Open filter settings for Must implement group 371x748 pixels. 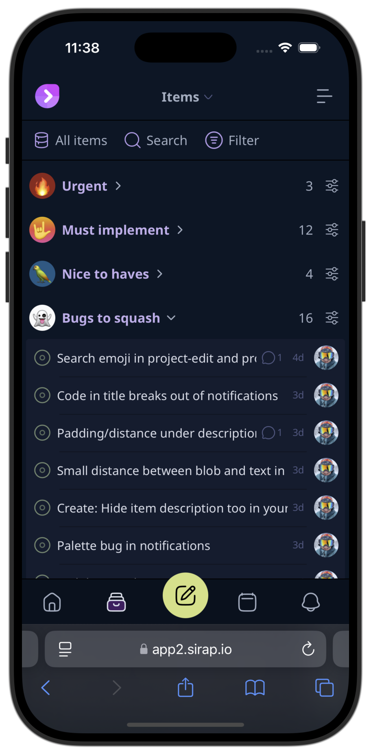point(332,230)
